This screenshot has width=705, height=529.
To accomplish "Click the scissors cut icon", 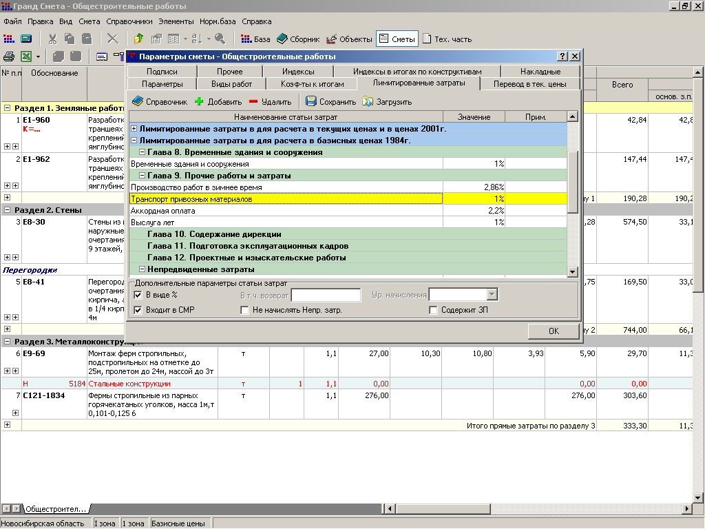I will 52,39.
